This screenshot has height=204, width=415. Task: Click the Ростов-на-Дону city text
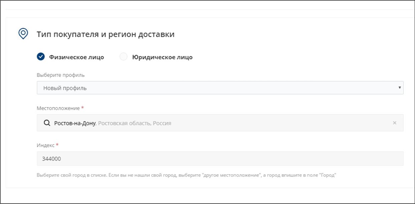pyautogui.click(x=75, y=123)
